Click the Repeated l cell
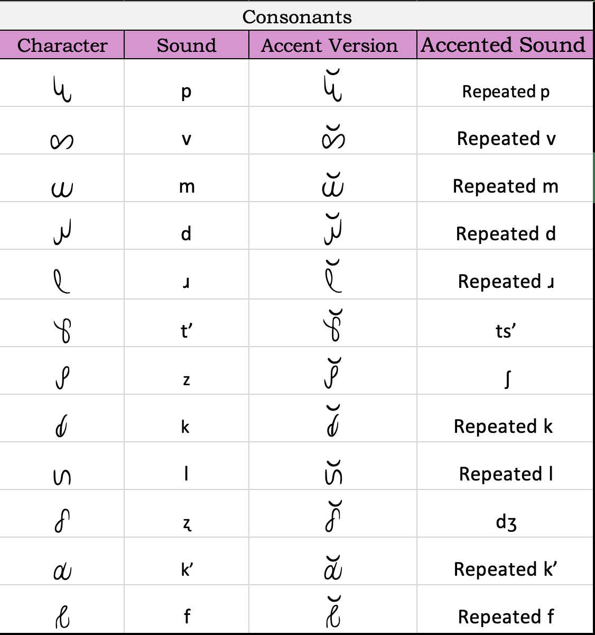The width and height of the screenshot is (595, 635). pos(505,474)
